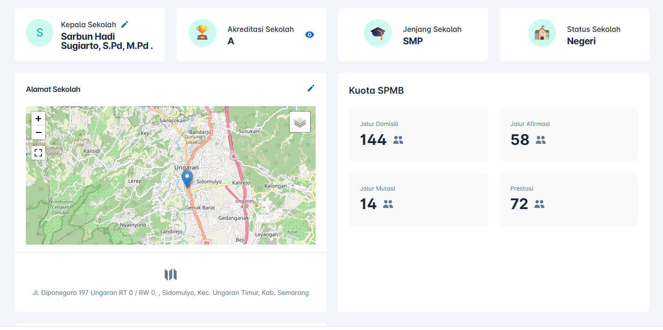
Task: Click the Kalirejo label on the map
Action: 241,183
